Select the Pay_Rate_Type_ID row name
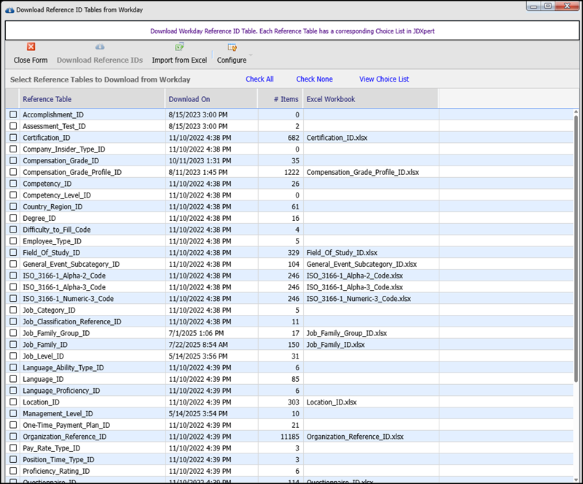 pos(51,448)
